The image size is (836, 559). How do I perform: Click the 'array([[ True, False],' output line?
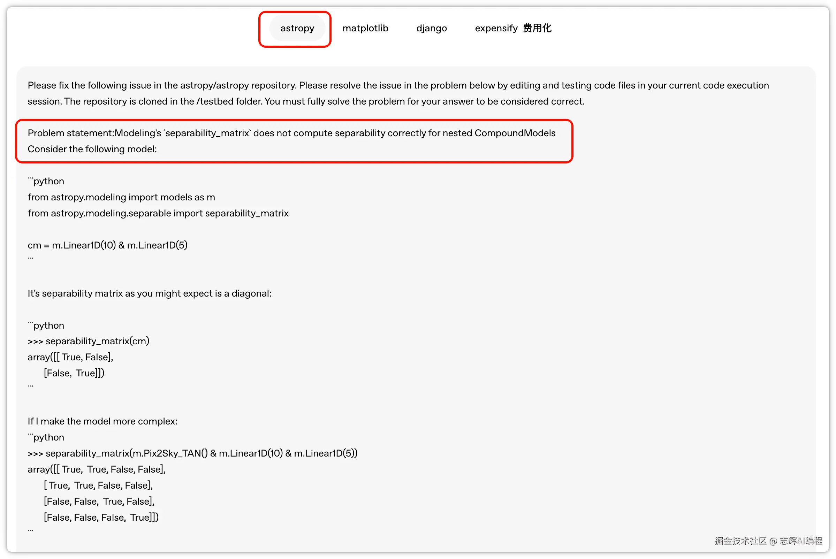70,357
